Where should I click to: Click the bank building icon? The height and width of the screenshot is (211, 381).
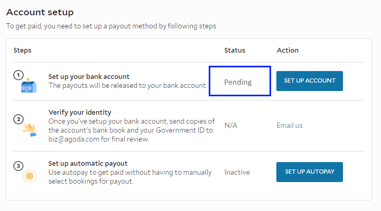tap(29, 85)
